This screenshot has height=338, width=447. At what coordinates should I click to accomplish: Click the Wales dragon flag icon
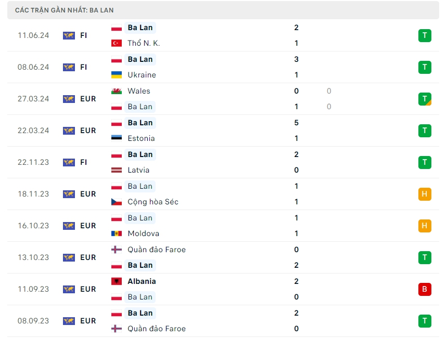pos(117,91)
